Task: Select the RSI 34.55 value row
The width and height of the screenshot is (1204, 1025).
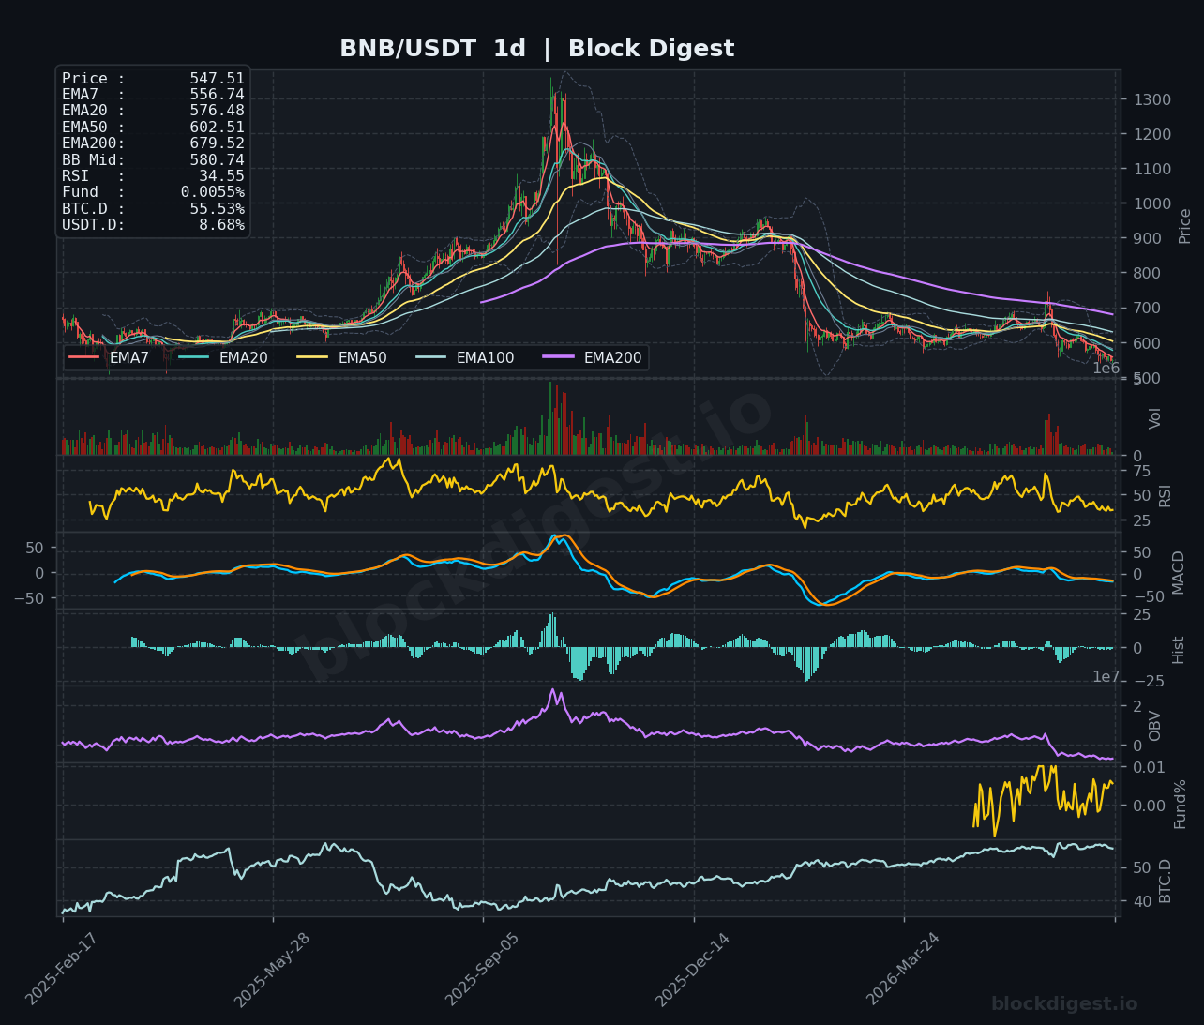Action: pyautogui.click(x=153, y=176)
